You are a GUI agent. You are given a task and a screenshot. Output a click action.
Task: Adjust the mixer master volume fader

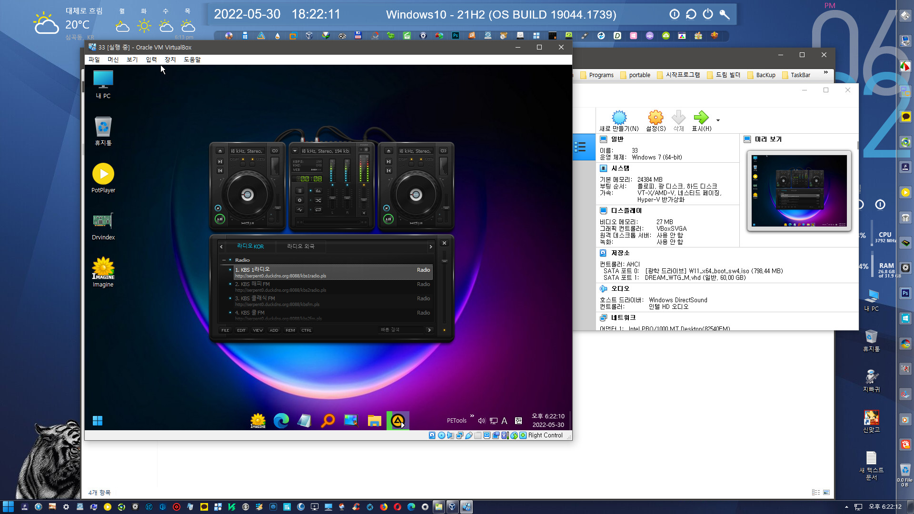click(x=364, y=200)
